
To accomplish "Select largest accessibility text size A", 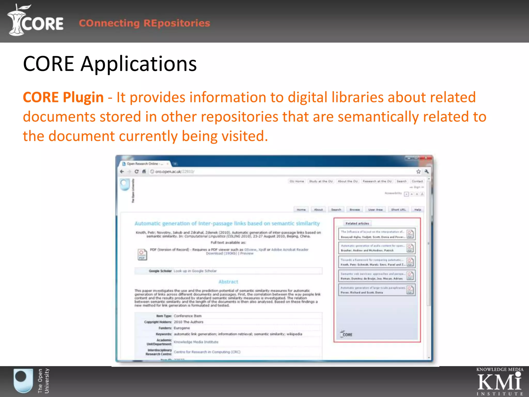I will pyautogui.click(x=422, y=194).
